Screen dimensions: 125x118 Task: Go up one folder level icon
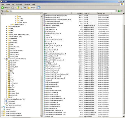click(x=18, y=8)
